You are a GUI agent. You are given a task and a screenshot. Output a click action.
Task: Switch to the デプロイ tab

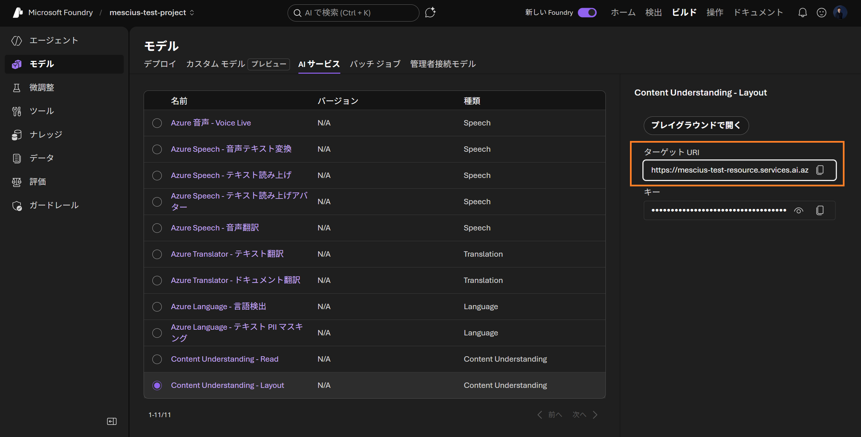coord(160,64)
